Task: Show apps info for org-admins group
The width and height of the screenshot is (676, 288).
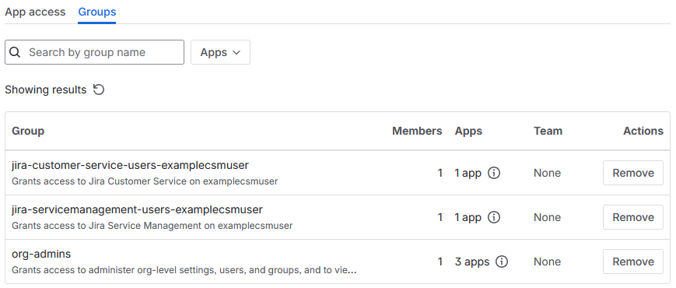Action: (502, 262)
